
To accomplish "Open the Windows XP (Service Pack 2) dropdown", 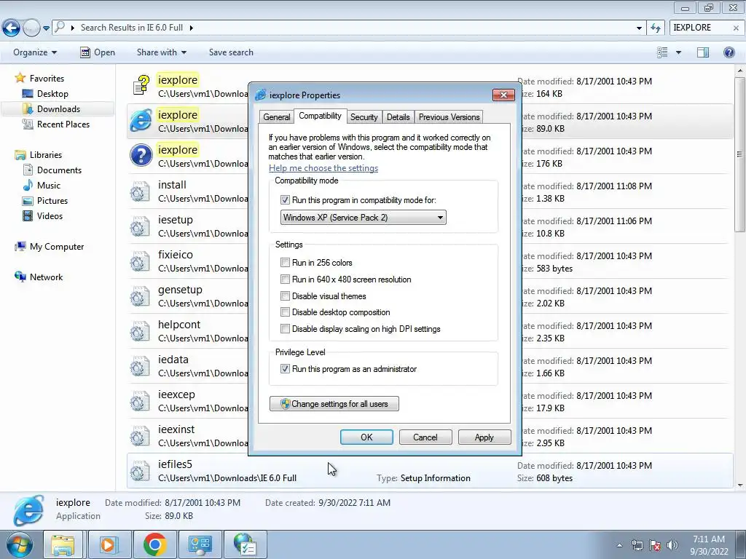I will (x=363, y=218).
